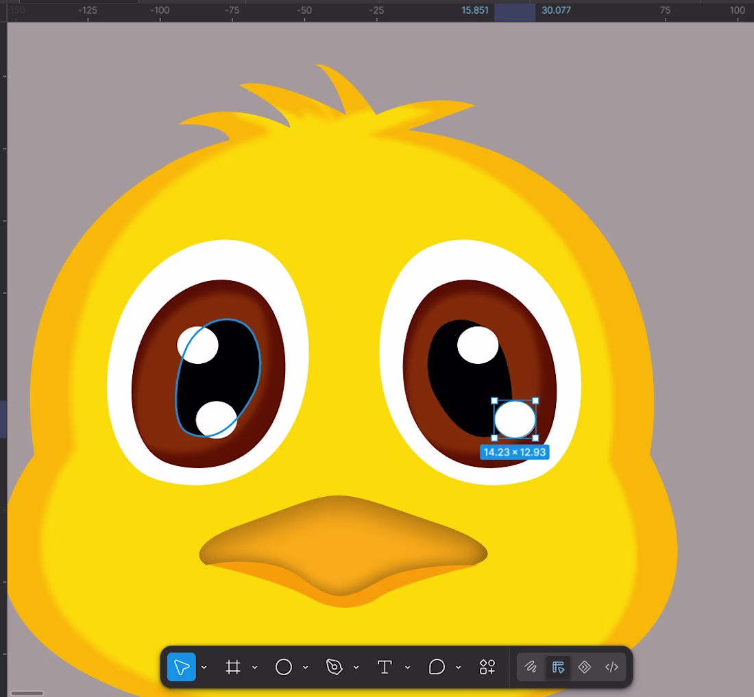This screenshot has height=697, width=754.
Task: Click the horizontal scrollbar at the bottom left
Action: [27, 693]
